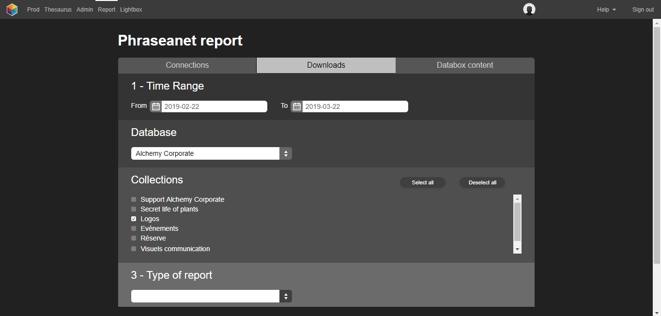Enable the Evénements collection checkbox
This screenshot has height=316, width=661.
[134, 228]
